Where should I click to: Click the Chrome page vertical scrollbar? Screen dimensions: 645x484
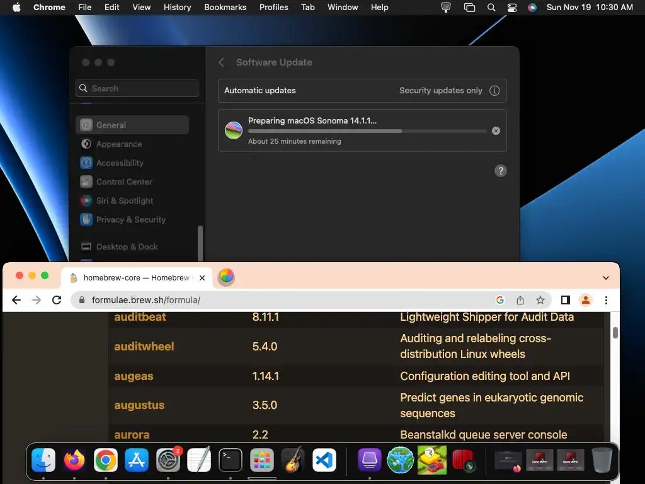click(615, 333)
